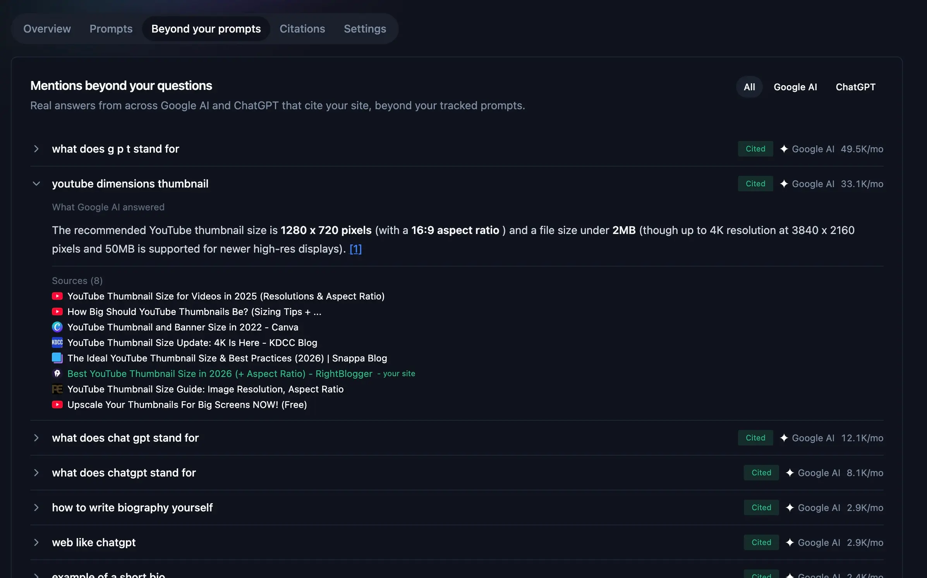Filter mentions by ChatGPT

tap(855, 87)
